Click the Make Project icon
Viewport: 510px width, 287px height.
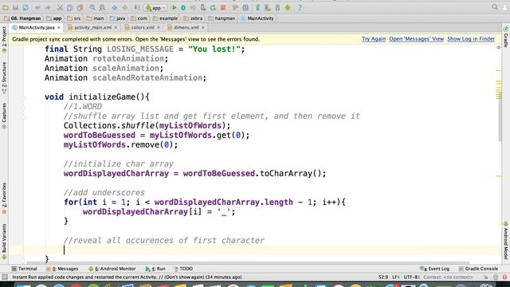(x=137, y=7)
